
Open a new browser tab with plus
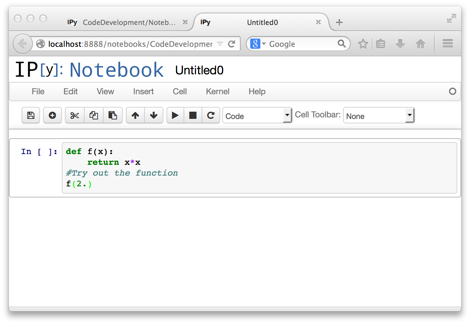(339, 22)
